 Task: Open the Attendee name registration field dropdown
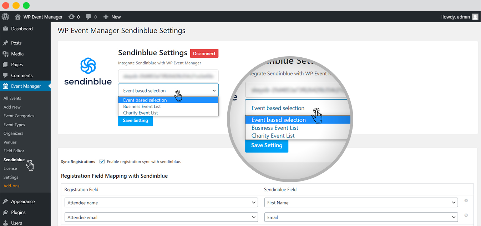161,203
